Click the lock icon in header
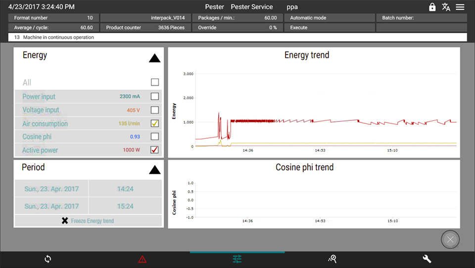The image size is (475, 268). [x=432, y=7]
